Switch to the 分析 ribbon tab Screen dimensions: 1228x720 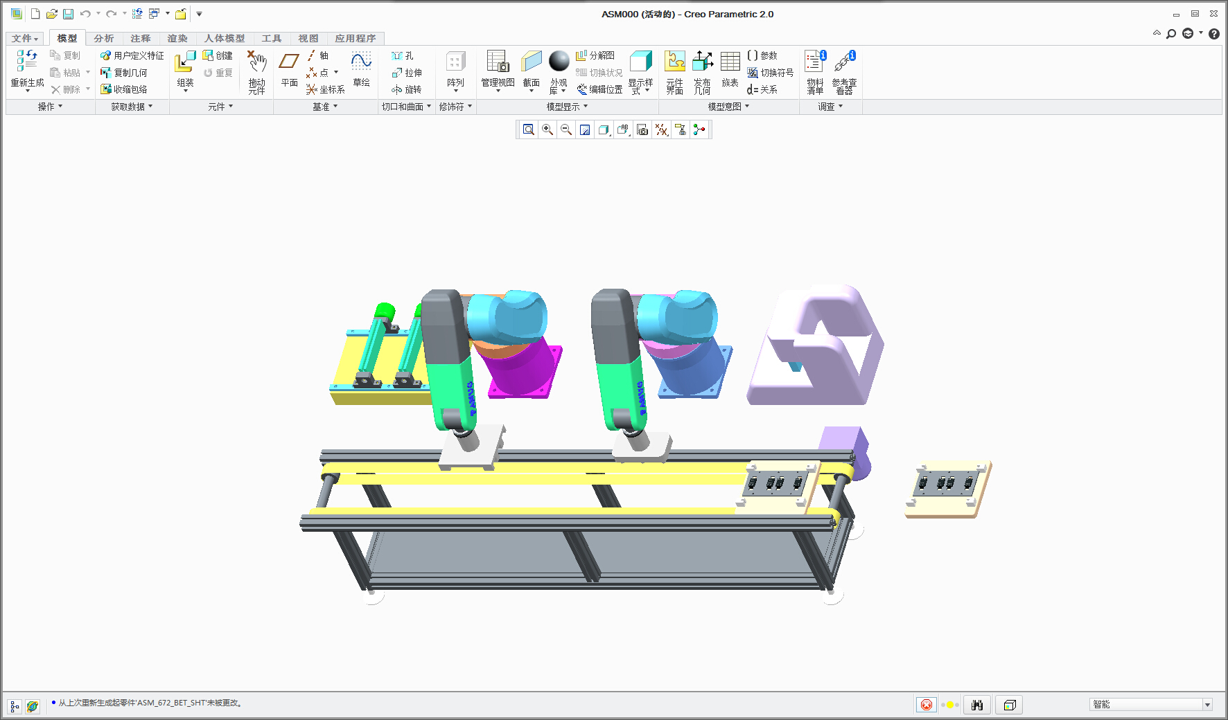(x=104, y=38)
